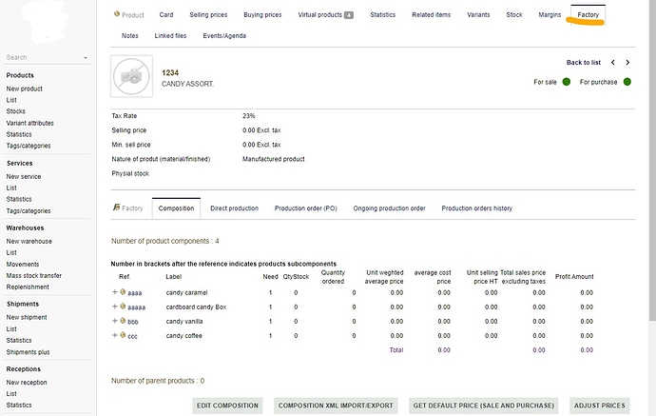Image resolution: width=656 pixels, height=416 pixels.
Task: Open the Selling prices tab
Action: point(208,14)
